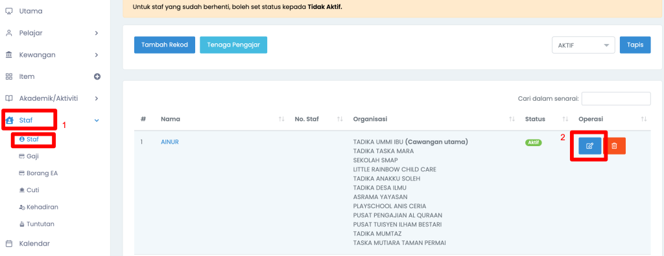The image size is (664, 256).
Task: Click the Pelajar person icon
Action: pos(9,33)
